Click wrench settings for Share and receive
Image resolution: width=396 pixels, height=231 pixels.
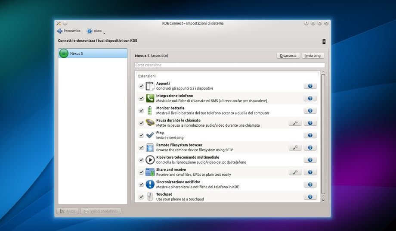(x=295, y=172)
